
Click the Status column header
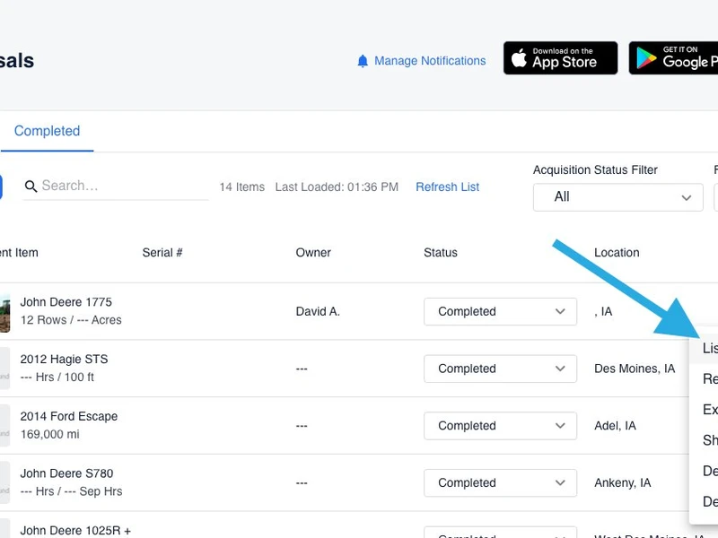[441, 253]
